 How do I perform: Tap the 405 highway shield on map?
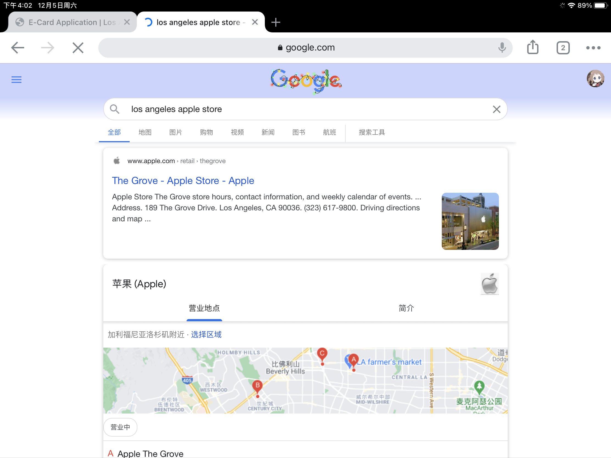(x=187, y=380)
